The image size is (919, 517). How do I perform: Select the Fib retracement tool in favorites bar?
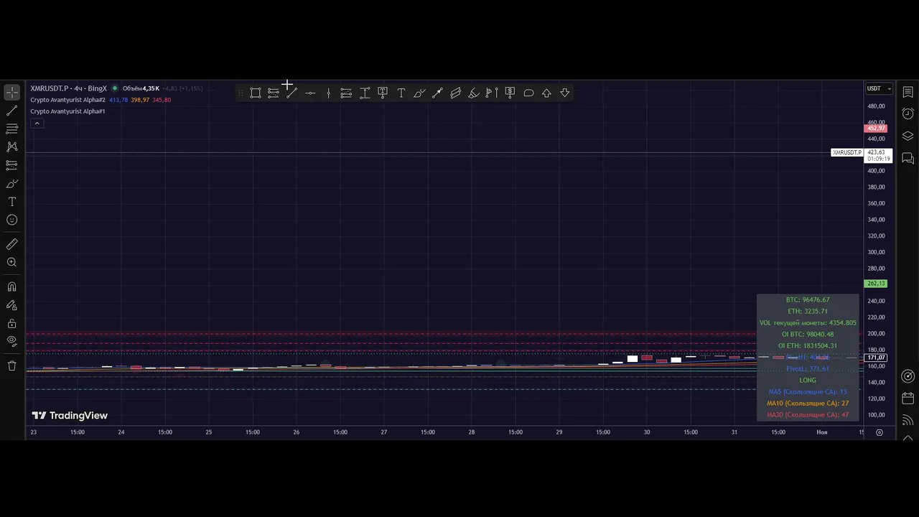click(346, 93)
